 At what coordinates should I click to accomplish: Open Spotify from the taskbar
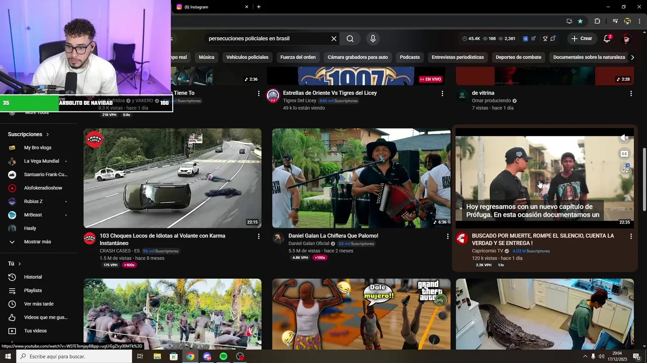click(x=223, y=356)
